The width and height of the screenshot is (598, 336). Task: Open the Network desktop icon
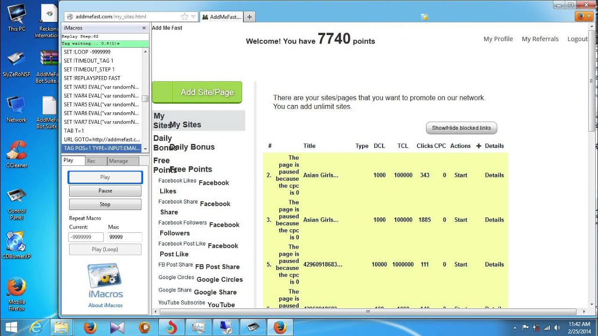[16, 109]
